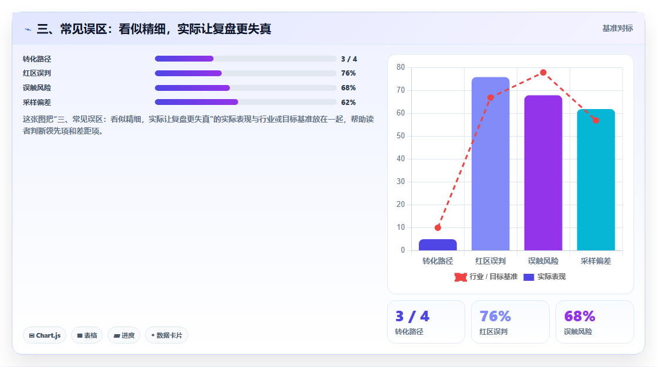
Task: Click the 采样偏差 x-axis label
Action: click(x=596, y=261)
